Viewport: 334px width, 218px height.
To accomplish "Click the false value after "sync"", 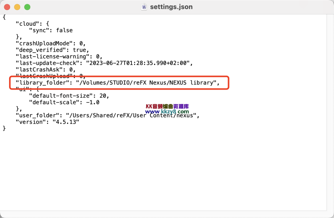I will 64,30.
